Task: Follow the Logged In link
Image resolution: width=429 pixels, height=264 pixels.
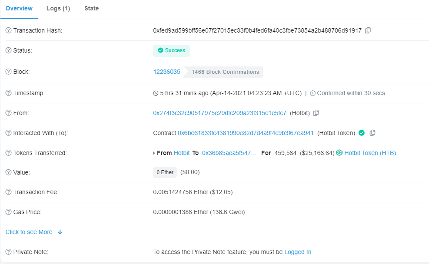Action: 298,252
